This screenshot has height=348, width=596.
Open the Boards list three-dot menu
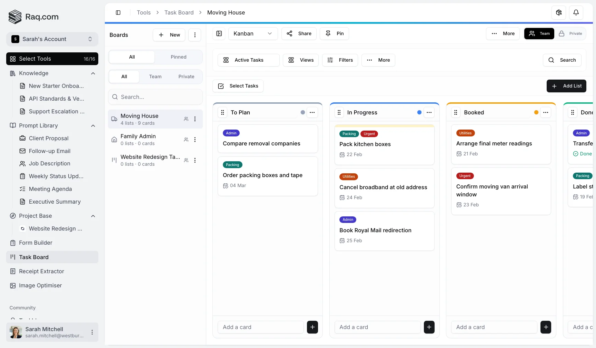click(195, 35)
